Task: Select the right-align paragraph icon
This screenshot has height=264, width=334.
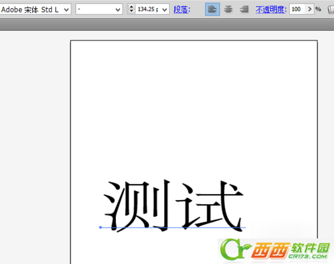Action: click(244, 9)
